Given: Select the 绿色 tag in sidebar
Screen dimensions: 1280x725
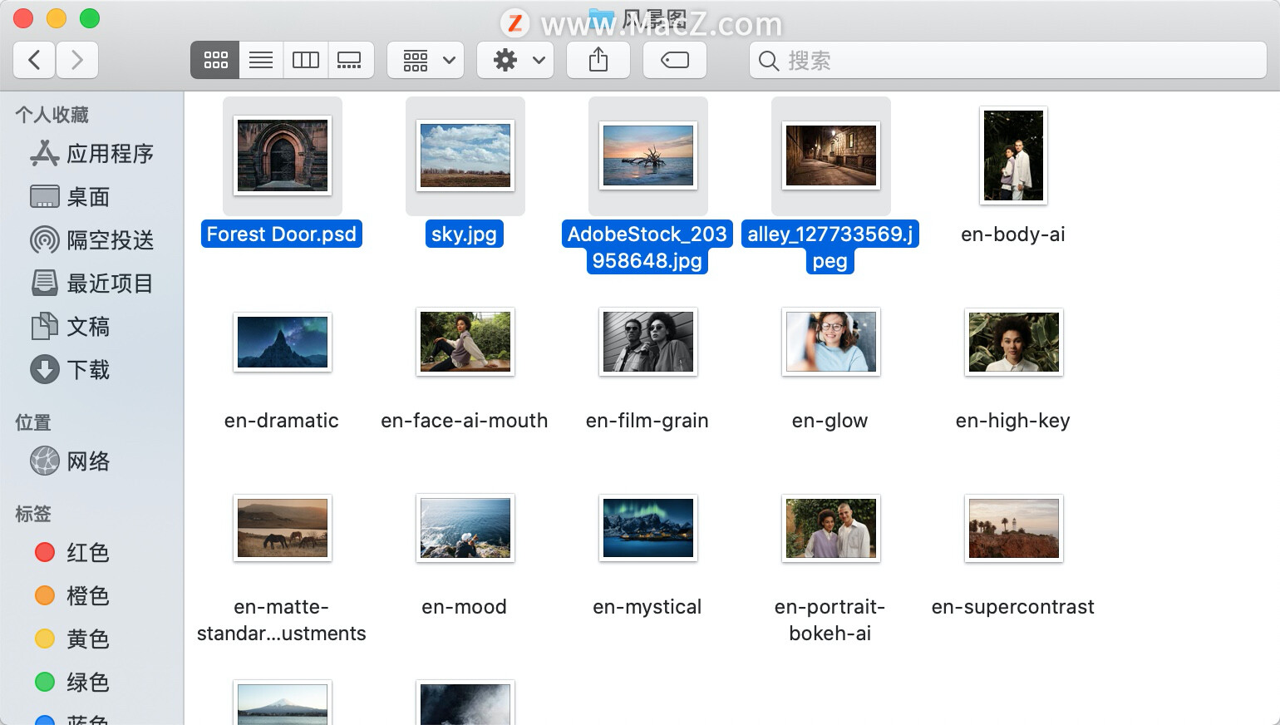Looking at the screenshot, I should coord(72,683).
